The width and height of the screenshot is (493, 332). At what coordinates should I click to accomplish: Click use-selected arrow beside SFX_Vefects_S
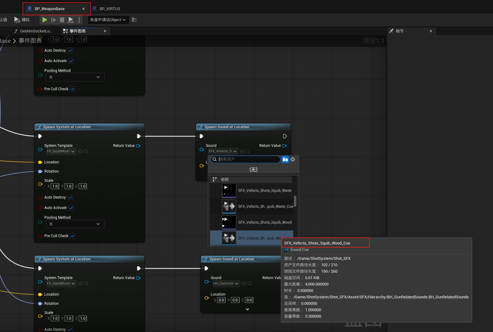pos(242,151)
